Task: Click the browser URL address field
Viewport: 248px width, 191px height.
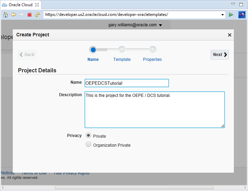Action: pyautogui.click(x=132, y=15)
